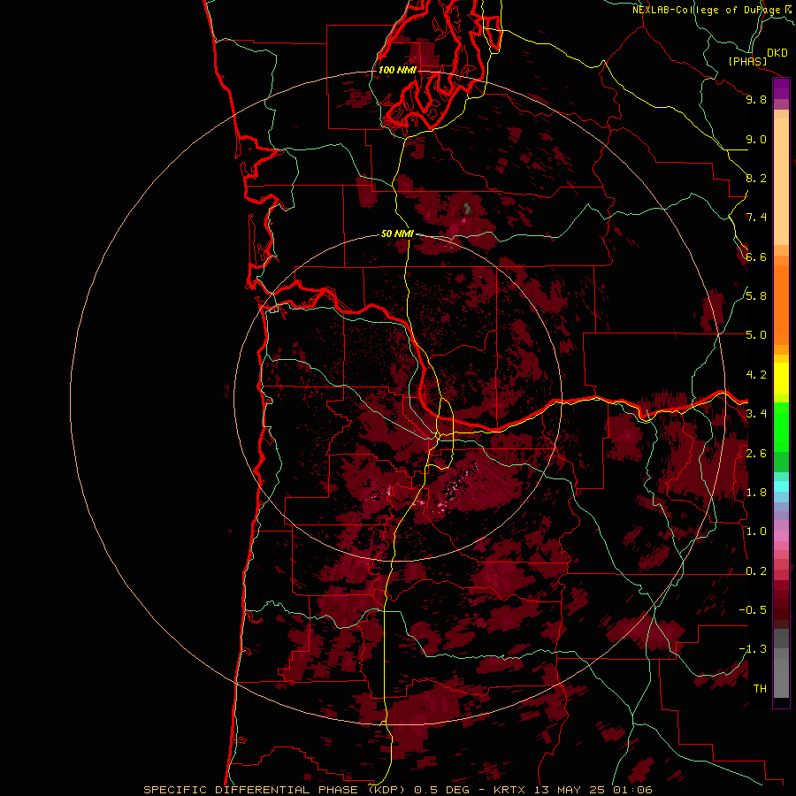Viewport: 796px width, 796px height.
Task: Pick the bright orange color bar segment
Action: coord(781,306)
